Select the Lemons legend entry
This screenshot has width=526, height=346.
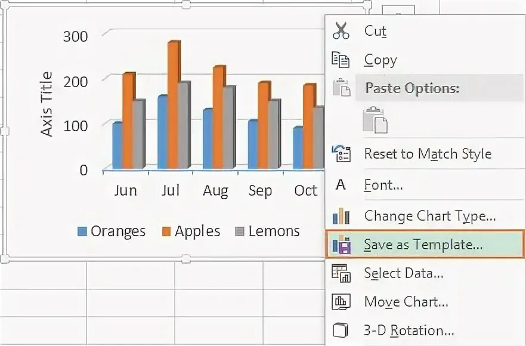point(267,231)
